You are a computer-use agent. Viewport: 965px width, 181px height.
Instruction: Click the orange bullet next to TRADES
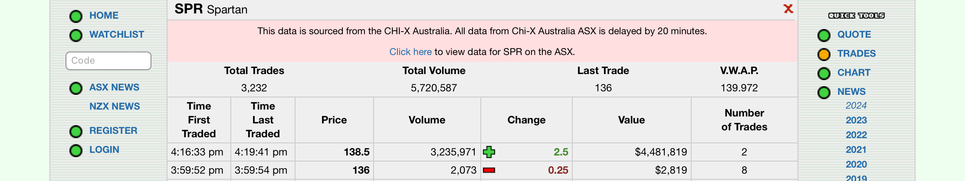pyautogui.click(x=824, y=55)
